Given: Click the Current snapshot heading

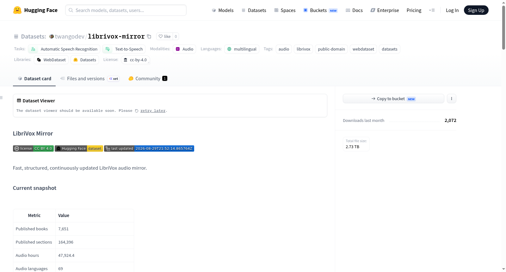Looking at the screenshot, I should pyautogui.click(x=34, y=188).
